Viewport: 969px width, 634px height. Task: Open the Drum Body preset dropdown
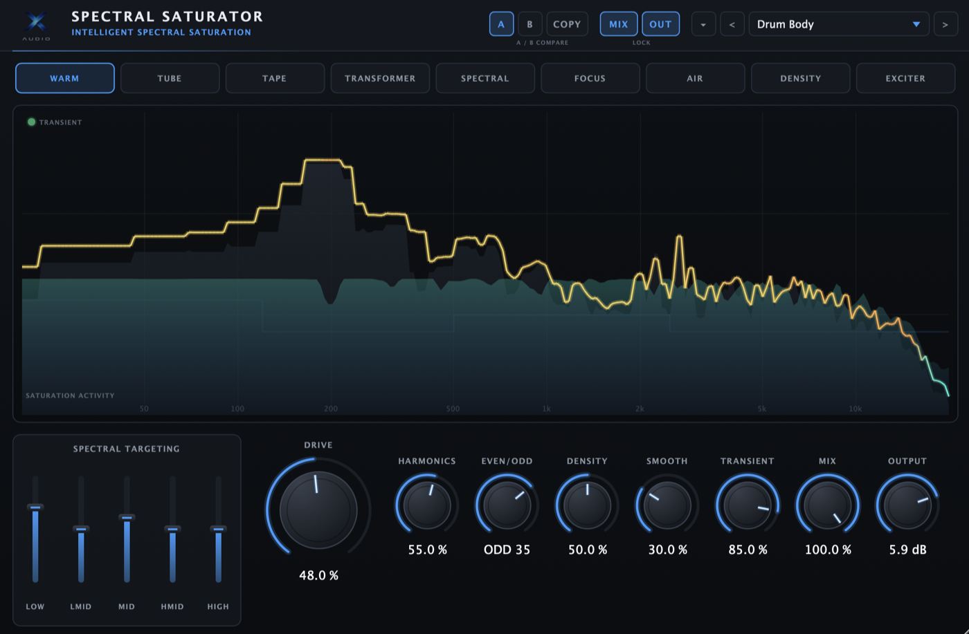(x=839, y=24)
